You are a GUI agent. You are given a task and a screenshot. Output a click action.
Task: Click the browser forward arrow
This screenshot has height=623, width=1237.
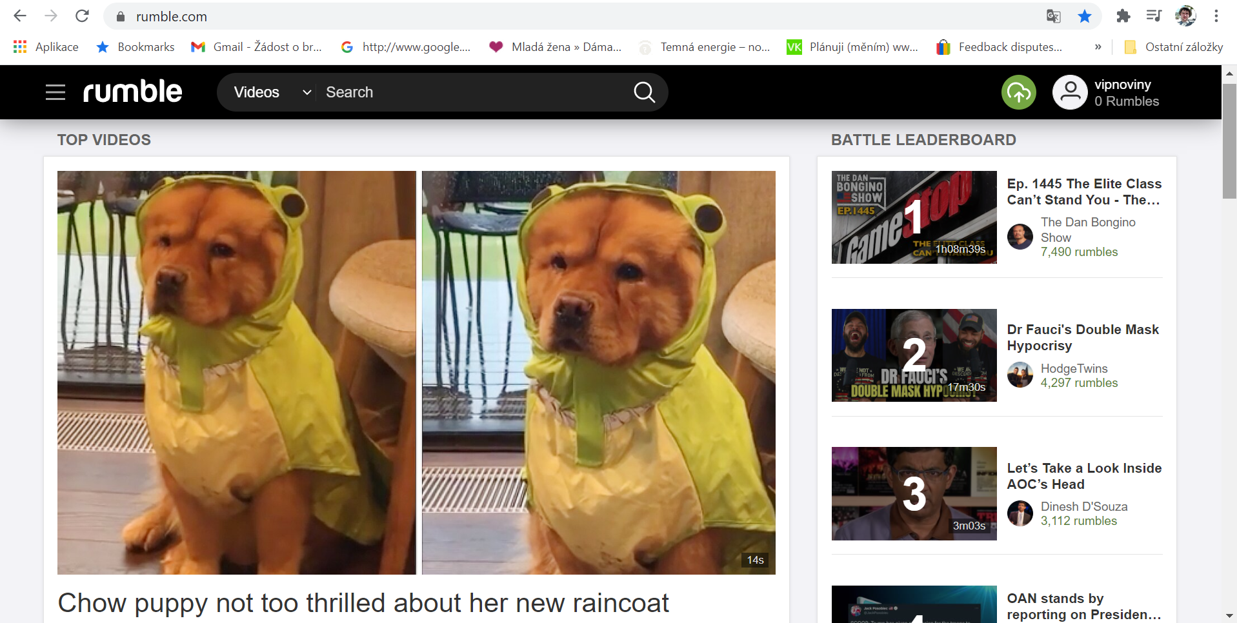(51, 16)
